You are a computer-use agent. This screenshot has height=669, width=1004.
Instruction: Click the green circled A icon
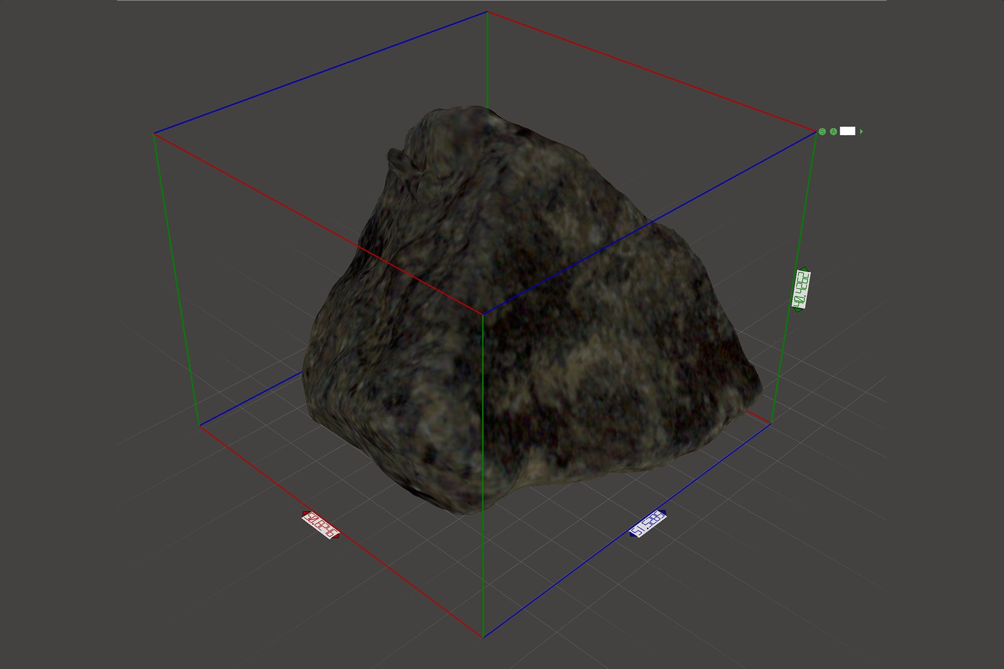pyautogui.click(x=834, y=131)
